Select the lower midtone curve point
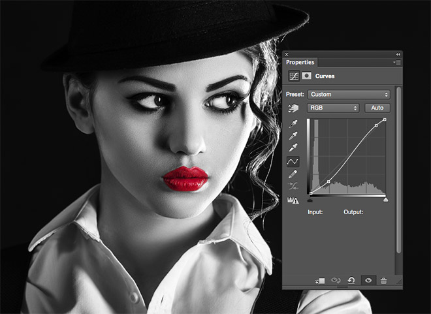 pos(328,181)
